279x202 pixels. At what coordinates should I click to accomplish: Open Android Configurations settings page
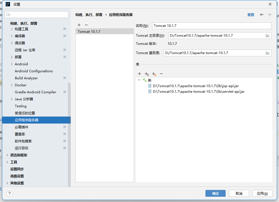point(34,71)
